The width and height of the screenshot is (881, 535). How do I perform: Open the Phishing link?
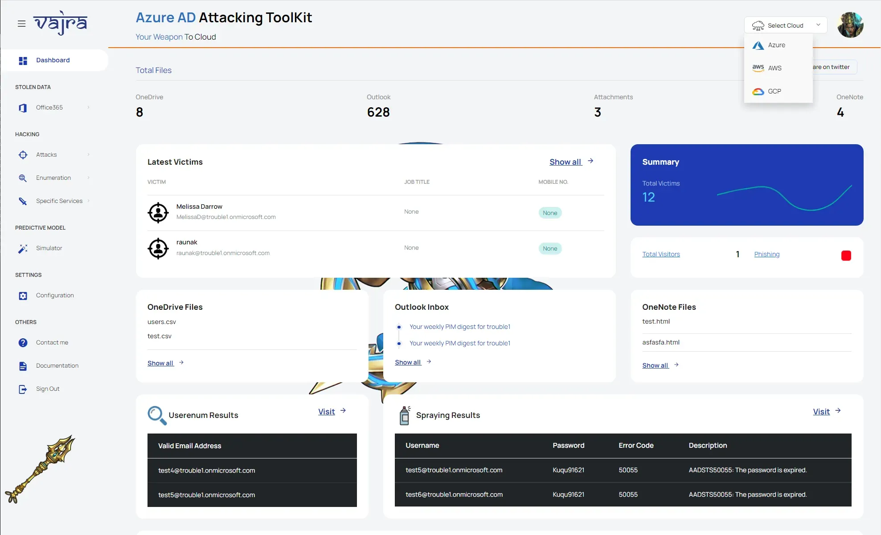[x=766, y=254]
